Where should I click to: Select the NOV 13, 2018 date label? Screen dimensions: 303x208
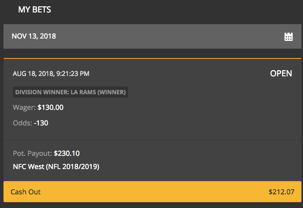(x=34, y=36)
